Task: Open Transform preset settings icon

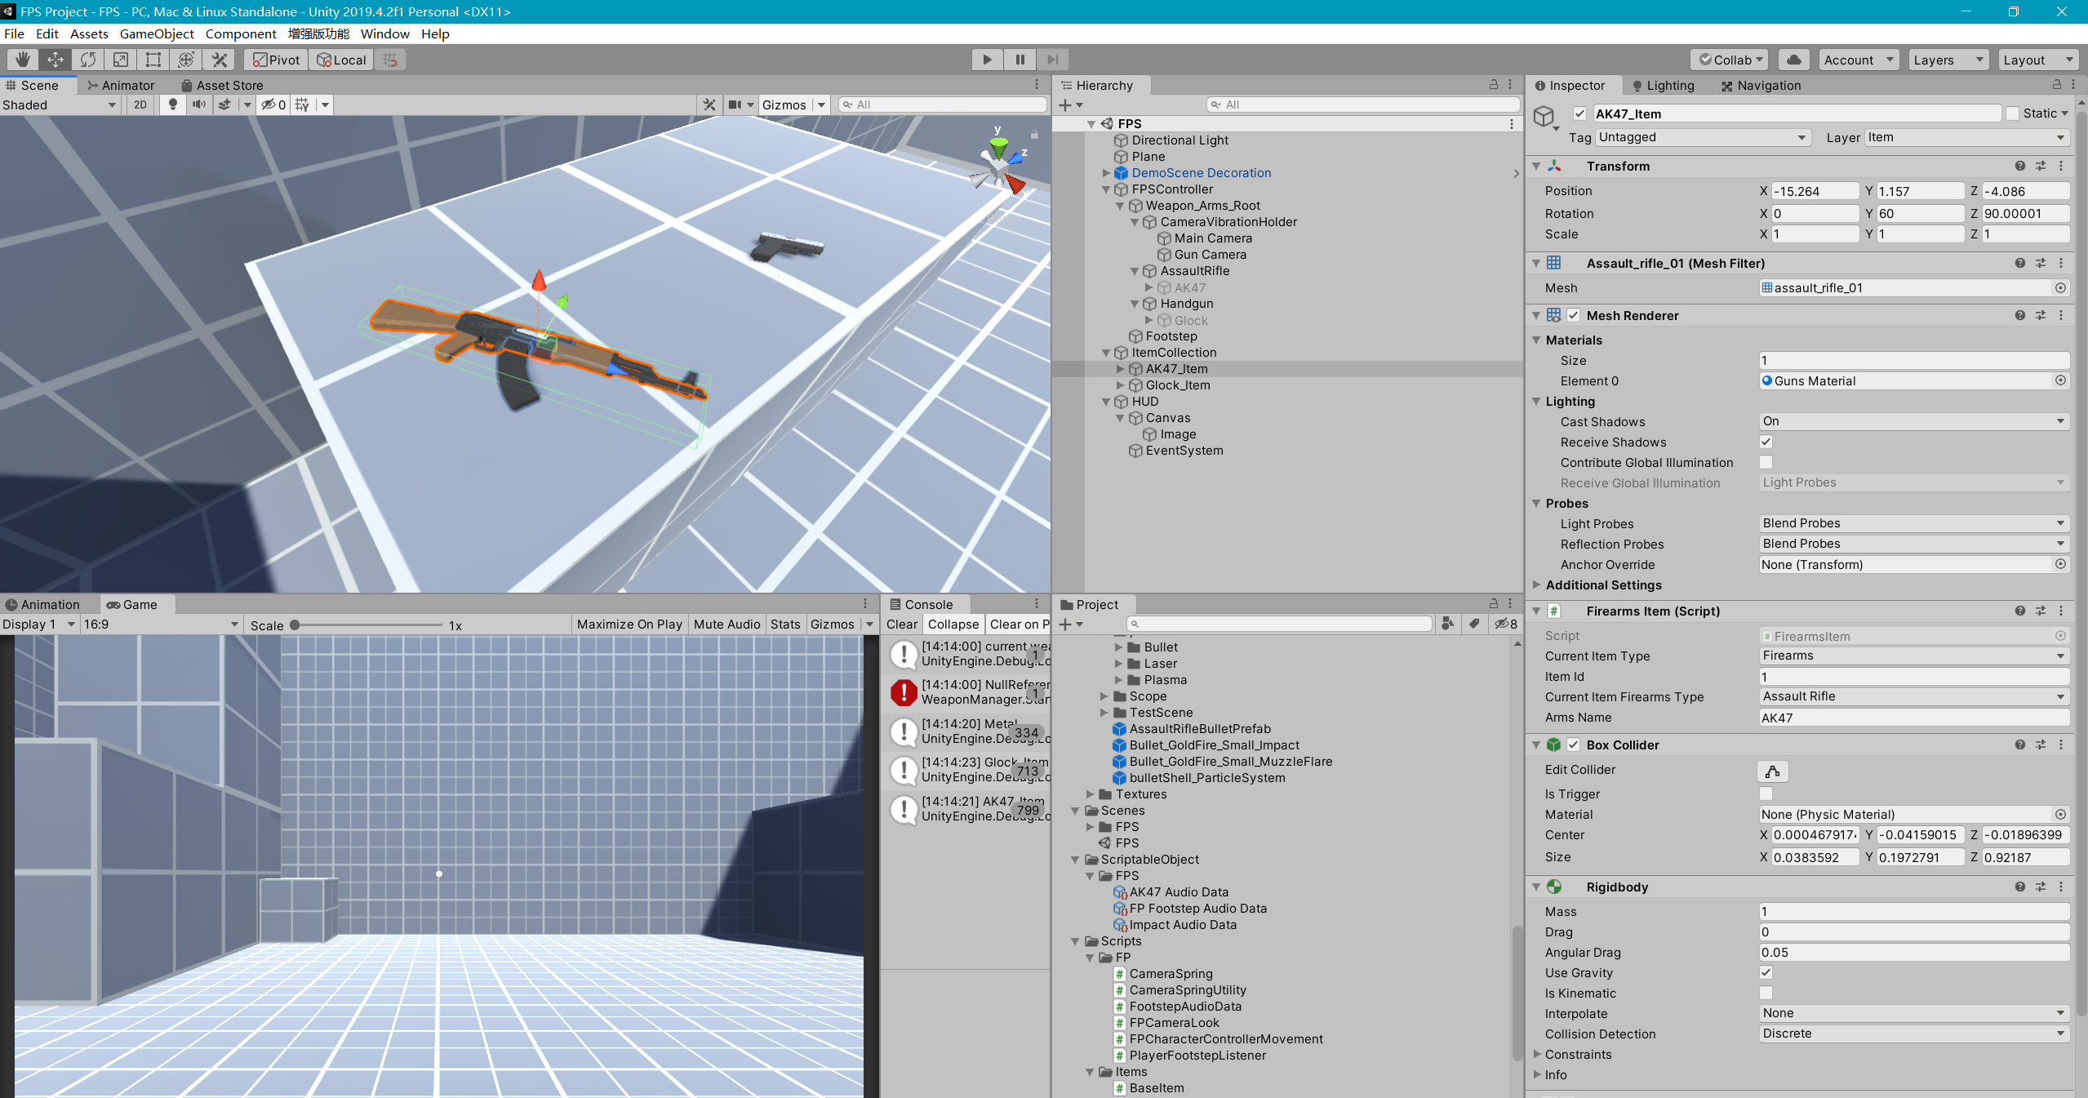Action: [2041, 166]
